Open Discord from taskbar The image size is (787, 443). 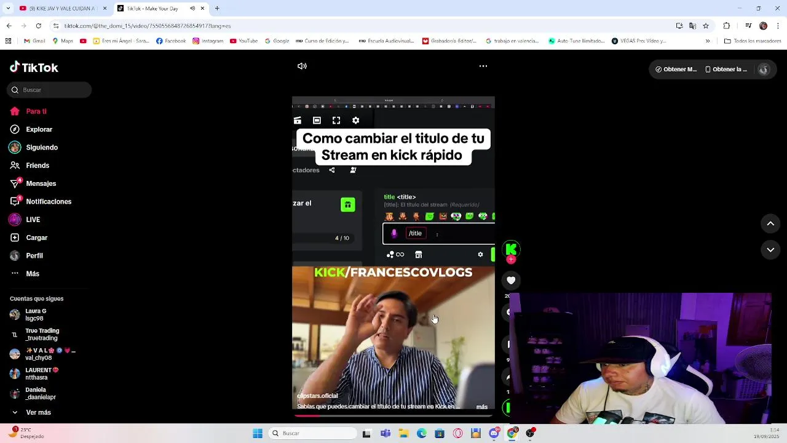[x=494, y=433]
